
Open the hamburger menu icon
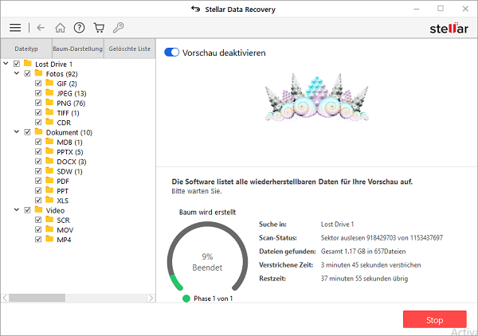coord(15,28)
